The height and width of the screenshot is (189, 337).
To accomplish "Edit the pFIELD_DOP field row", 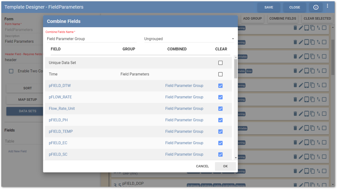I will [301, 185].
